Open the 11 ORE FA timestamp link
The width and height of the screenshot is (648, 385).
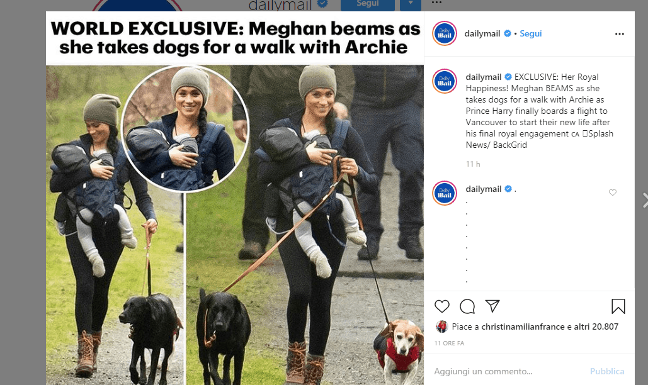click(x=449, y=343)
